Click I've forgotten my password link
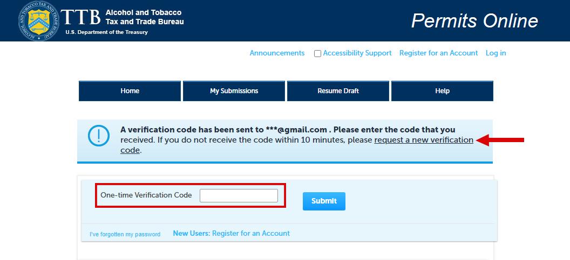Image resolution: width=570 pixels, height=260 pixels. (125, 234)
